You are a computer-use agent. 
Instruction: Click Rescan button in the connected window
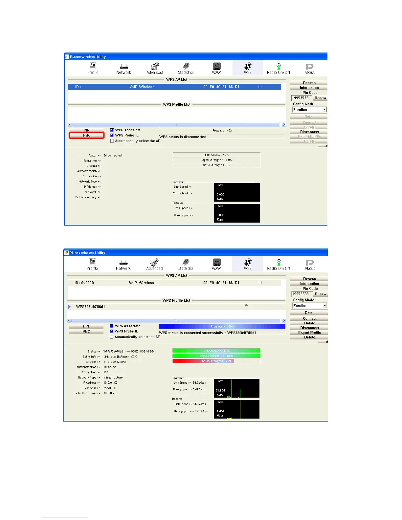pyautogui.click(x=309, y=279)
